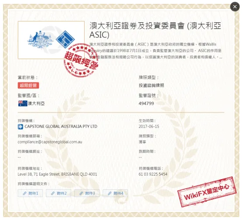The height and width of the screenshot is (218, 242).
Task: Click the Australian flag icon
Action: pos(23,103)
